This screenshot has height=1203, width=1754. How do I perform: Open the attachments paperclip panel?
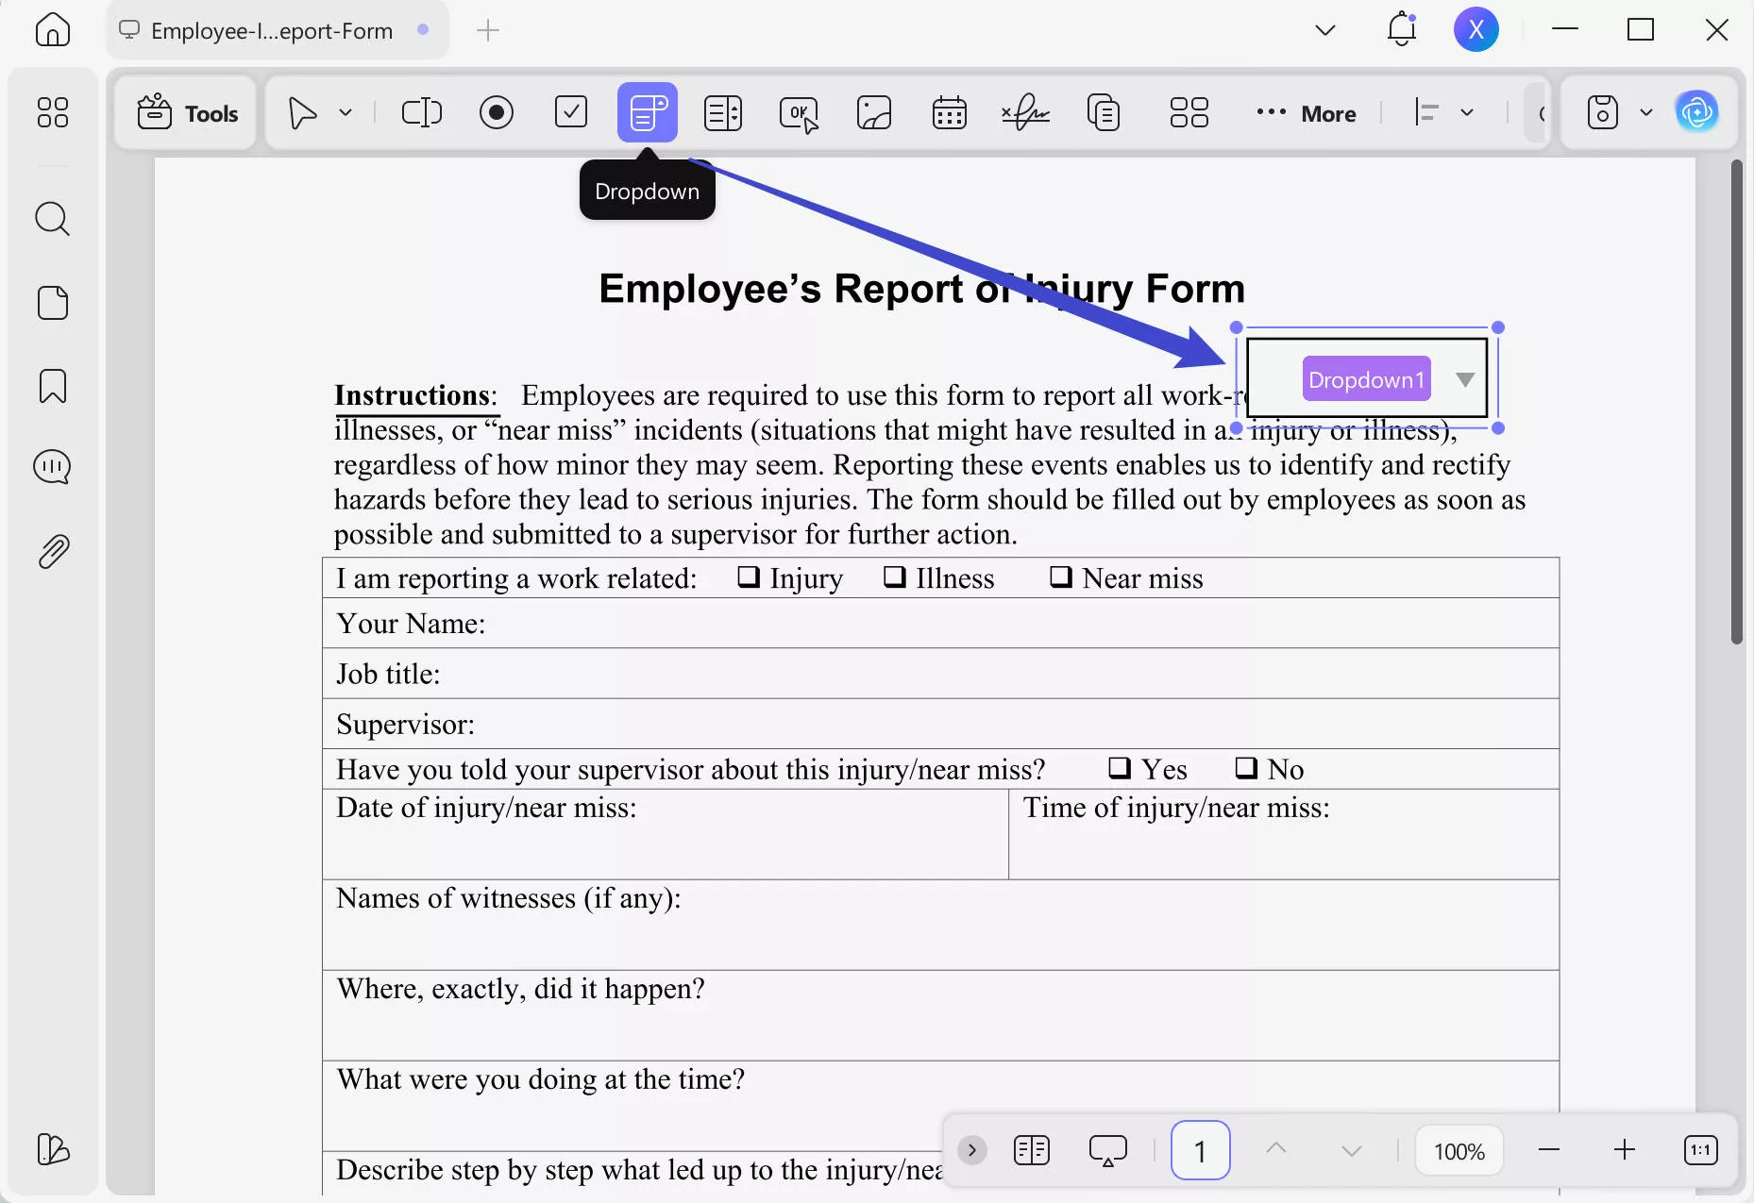point(53,551)
